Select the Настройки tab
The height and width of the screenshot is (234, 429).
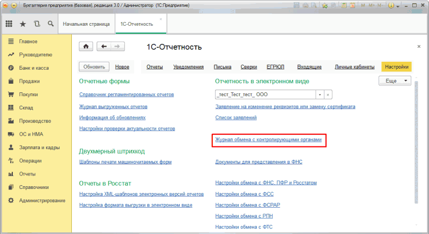396,67
